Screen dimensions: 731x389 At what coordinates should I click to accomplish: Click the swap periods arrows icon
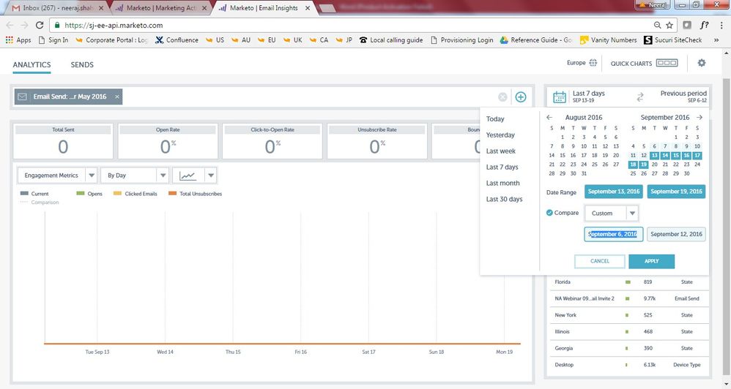click(639, 97)
